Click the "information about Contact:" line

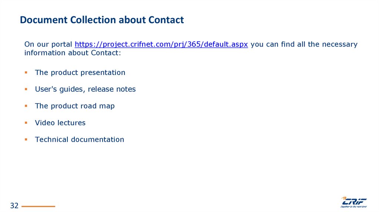point(73,53)
